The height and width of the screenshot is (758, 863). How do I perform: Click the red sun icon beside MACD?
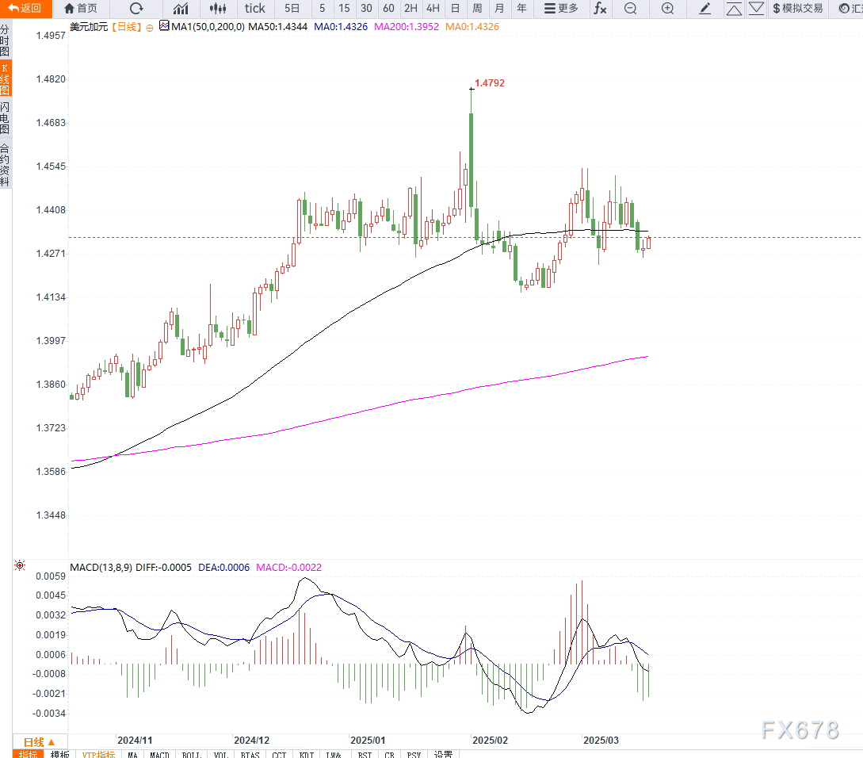(x=20, y=565)
